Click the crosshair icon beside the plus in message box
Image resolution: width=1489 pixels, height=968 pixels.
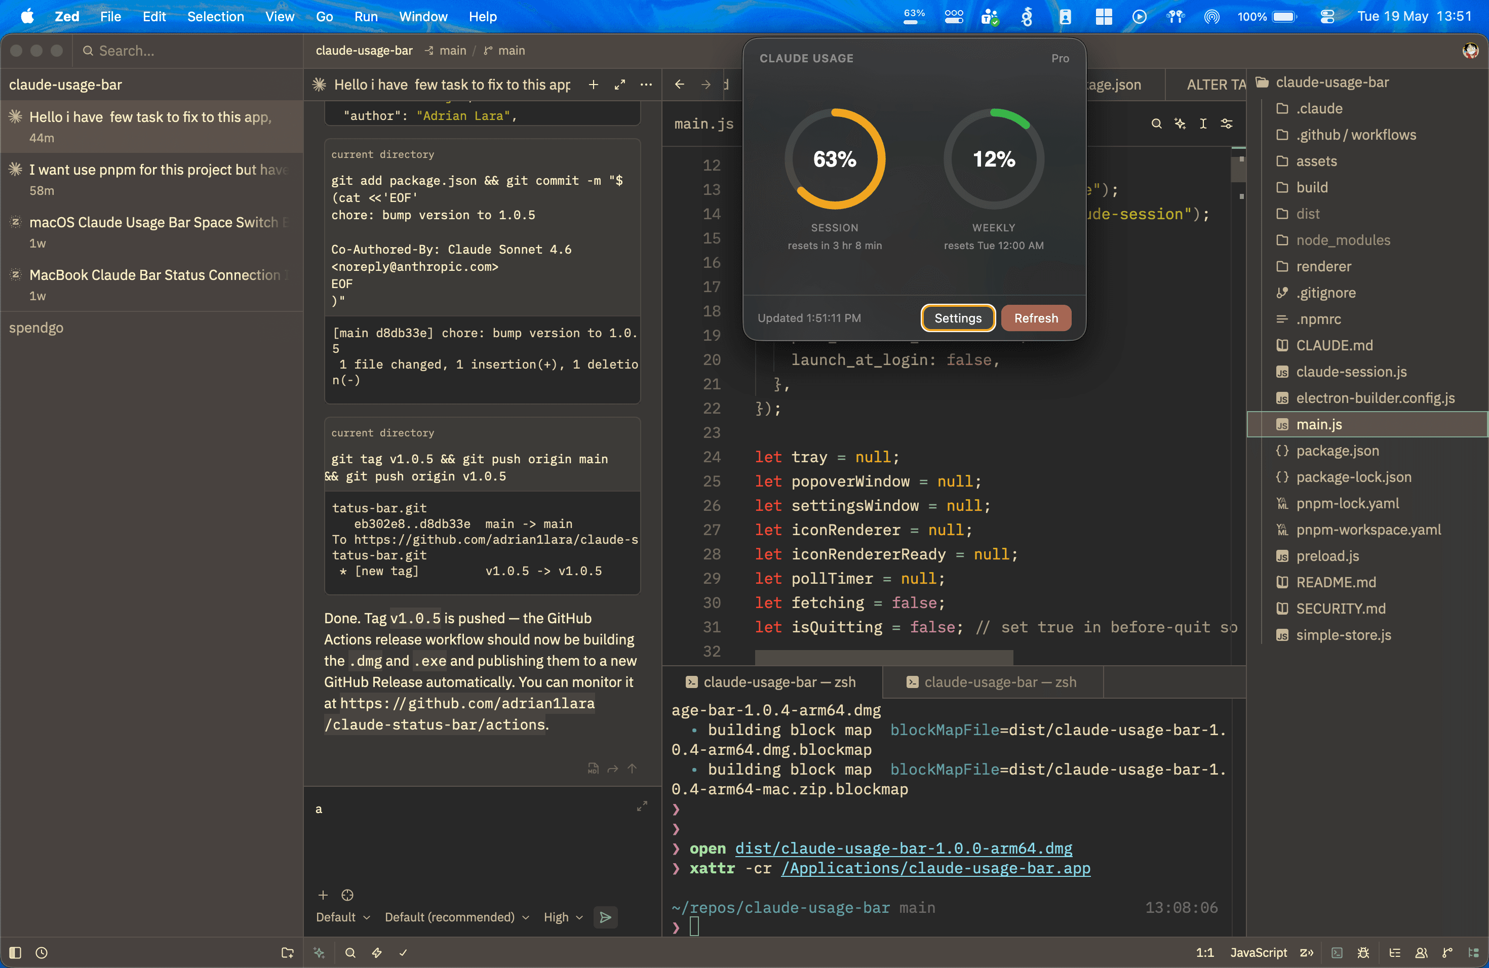click(x=347, y=896)
